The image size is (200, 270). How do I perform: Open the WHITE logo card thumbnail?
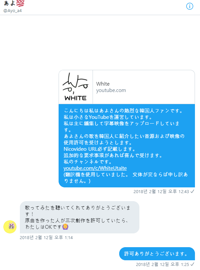(x=76, y=87)
